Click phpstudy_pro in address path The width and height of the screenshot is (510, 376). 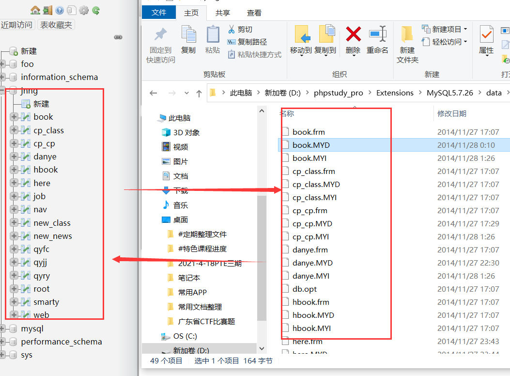point(338,93)
